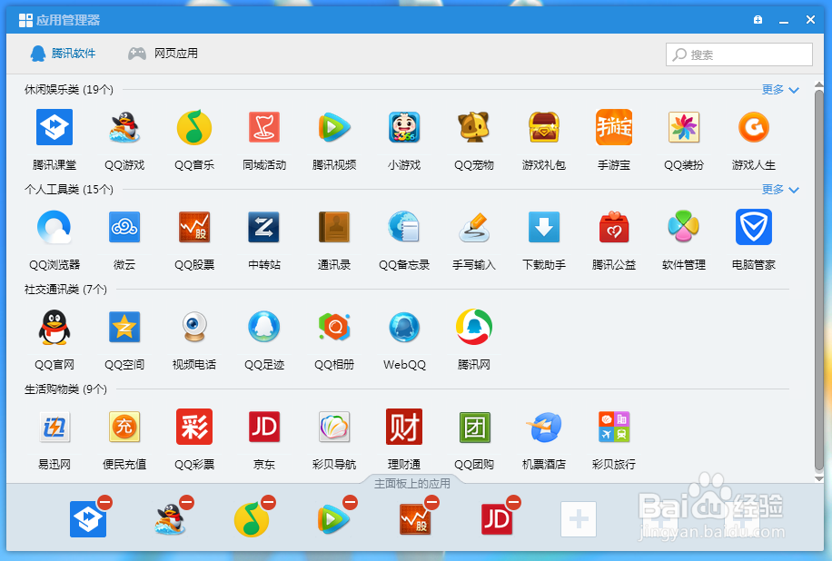Screen dimensions: 832x561
Task: Open 微云 cloud storage
Action: point(124,227)
